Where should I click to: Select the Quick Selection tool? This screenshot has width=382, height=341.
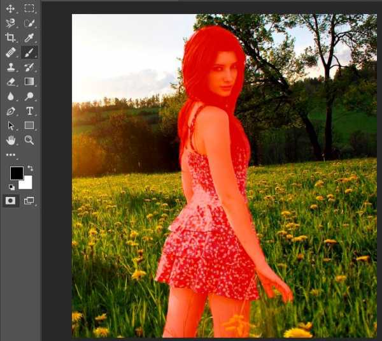click(x=29, y=23)
